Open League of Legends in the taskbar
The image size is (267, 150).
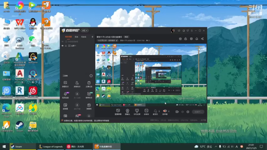[51, 146]
